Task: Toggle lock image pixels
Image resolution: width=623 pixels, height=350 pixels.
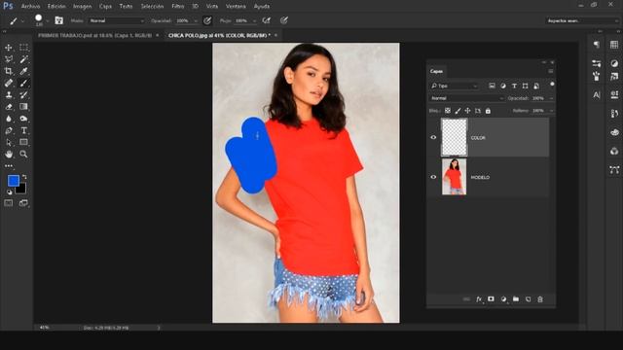Action: 458,111
